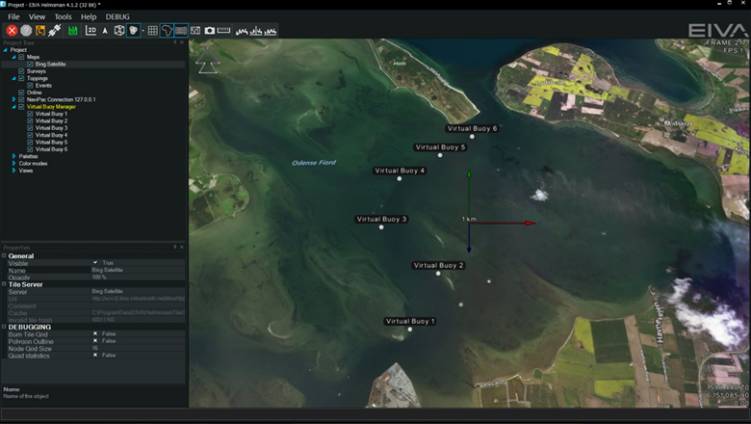
Task: Click the Africa map toolbar icon
Action: click(x=167, y=31)
